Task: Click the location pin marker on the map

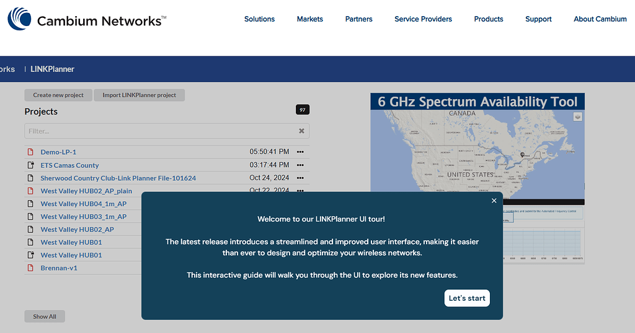Action: point(522,154)
